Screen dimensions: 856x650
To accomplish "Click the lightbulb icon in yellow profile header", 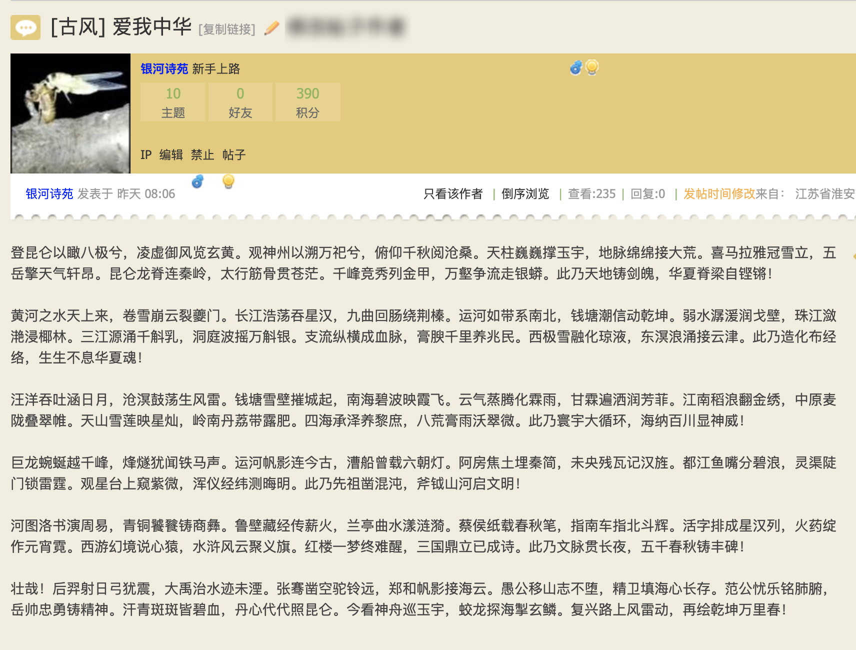I will coord(592,67).
